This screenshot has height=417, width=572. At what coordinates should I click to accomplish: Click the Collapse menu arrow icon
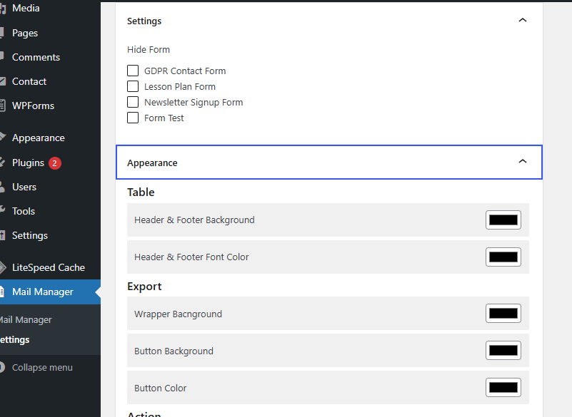pos(3,368)
